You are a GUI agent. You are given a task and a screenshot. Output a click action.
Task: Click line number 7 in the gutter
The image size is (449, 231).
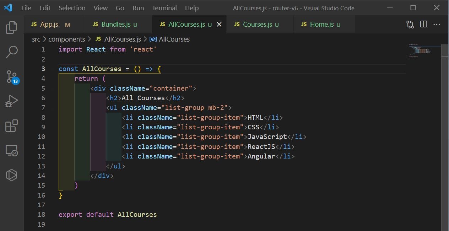(x=43, y=107)
